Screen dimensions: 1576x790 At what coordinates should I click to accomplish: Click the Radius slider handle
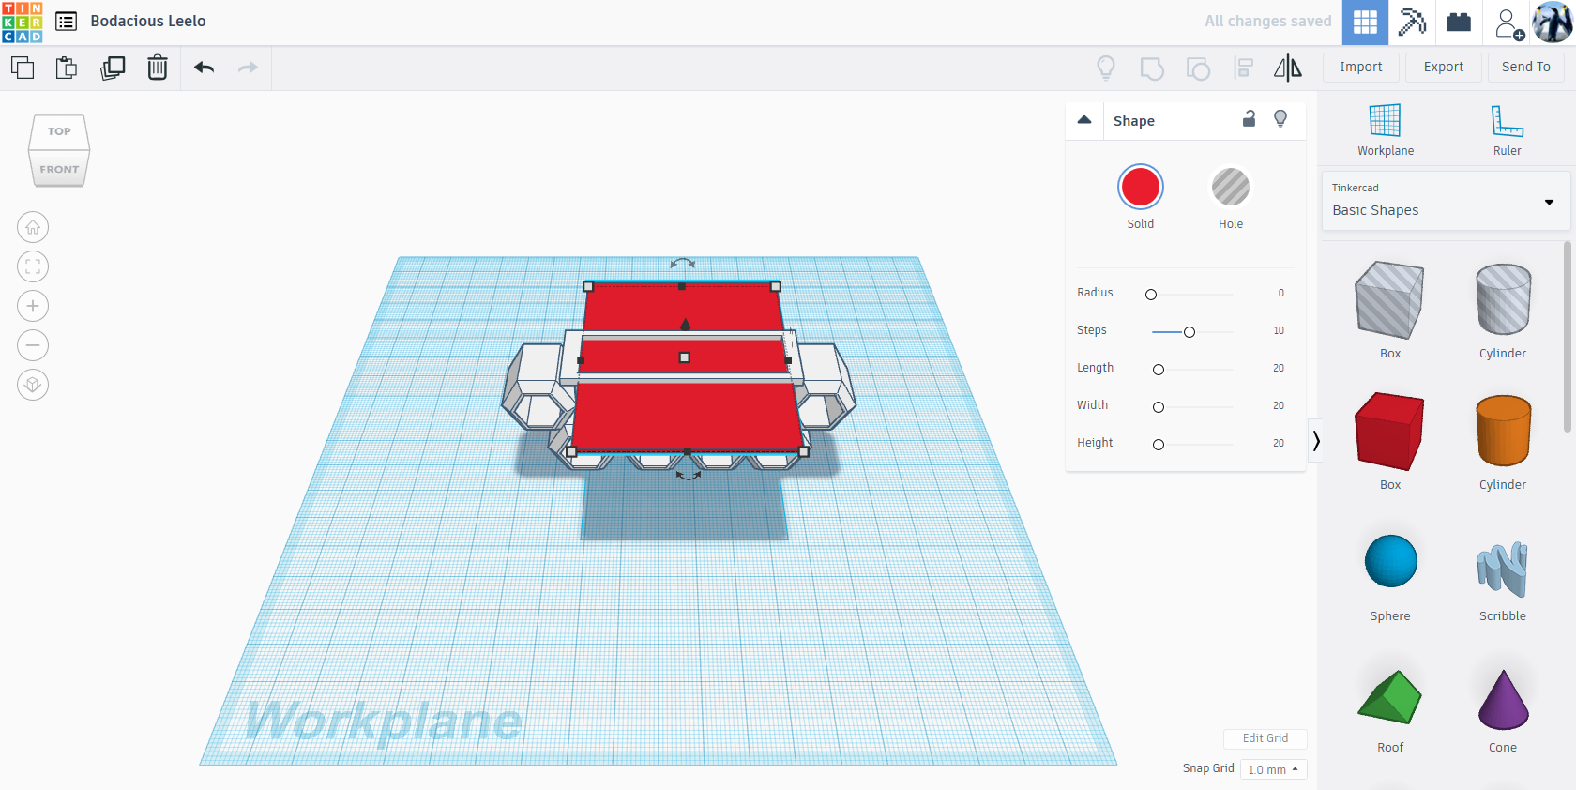1151,295
